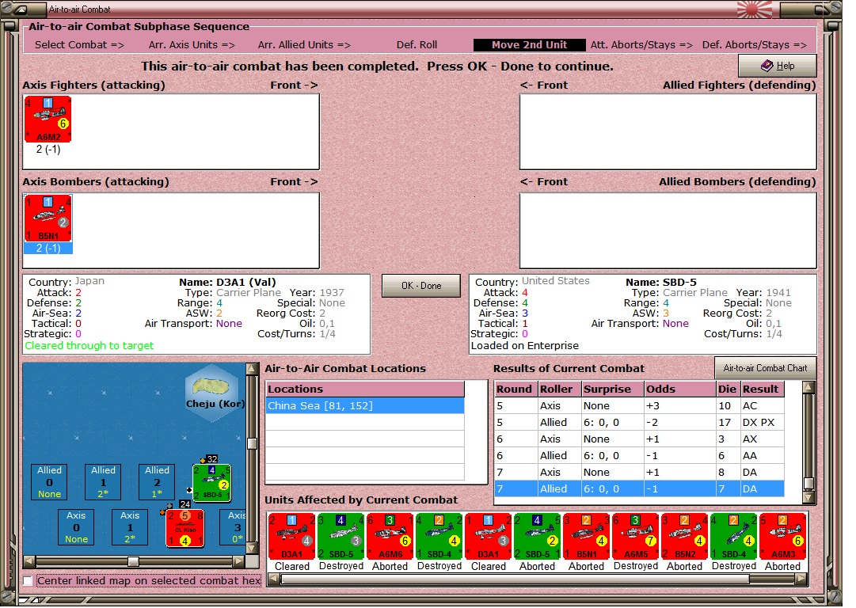Click the Axis 3 box showing 0*

[x=233, y=527]
